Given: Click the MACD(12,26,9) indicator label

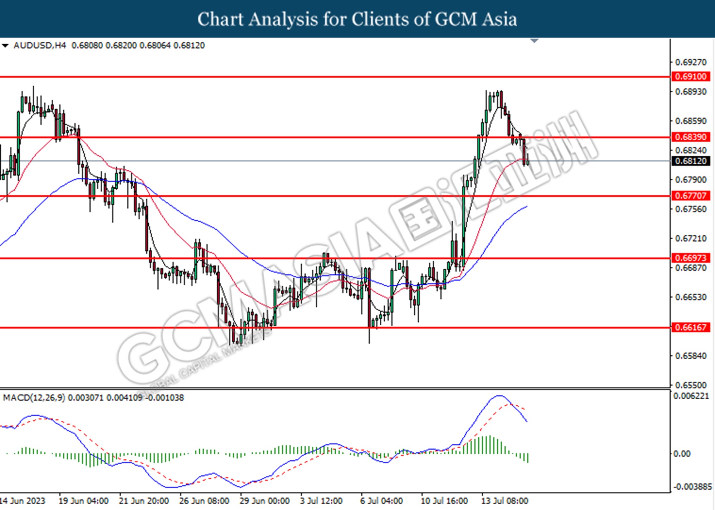Looking at the screenshot, I should [34, 397].
